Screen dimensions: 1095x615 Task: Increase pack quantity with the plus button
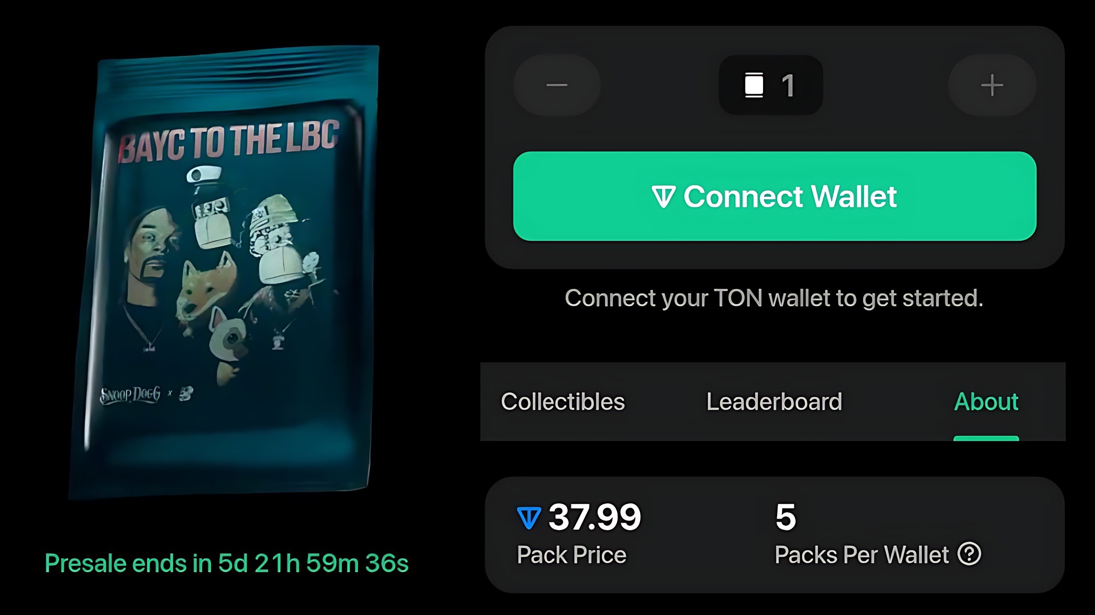(992, 85)
